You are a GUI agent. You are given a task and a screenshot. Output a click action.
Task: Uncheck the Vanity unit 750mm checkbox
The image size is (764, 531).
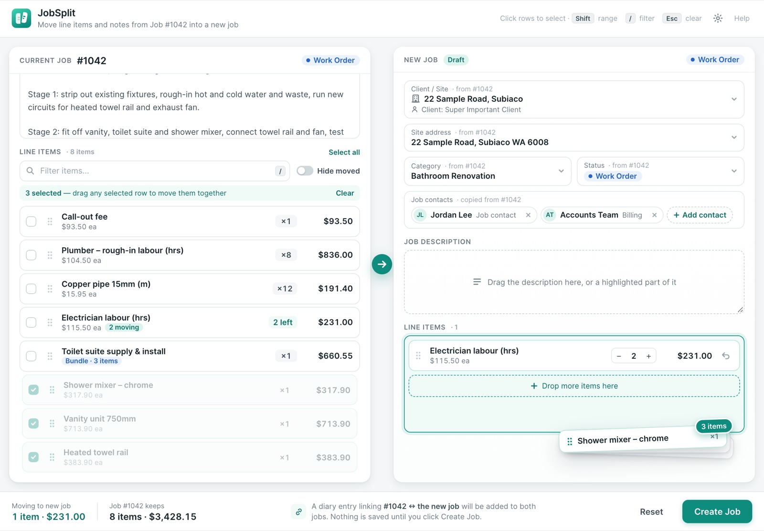click(x=33, y=424)
